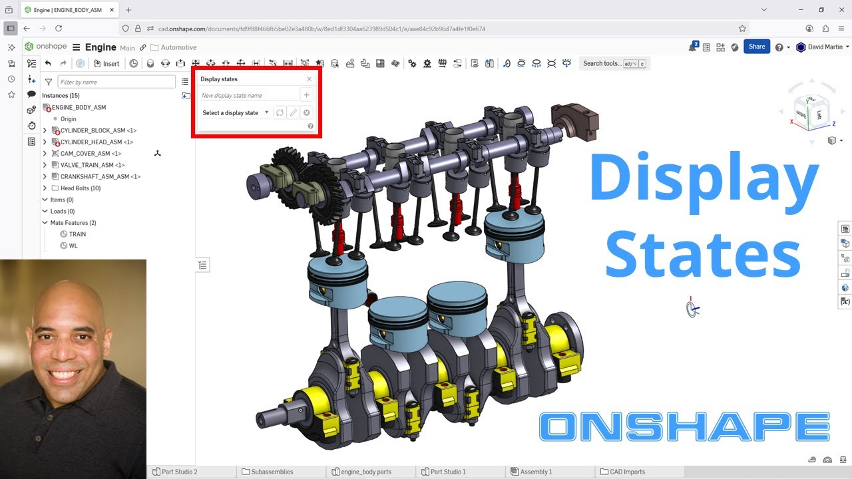Open the comments panel icon

click(31, 94)
